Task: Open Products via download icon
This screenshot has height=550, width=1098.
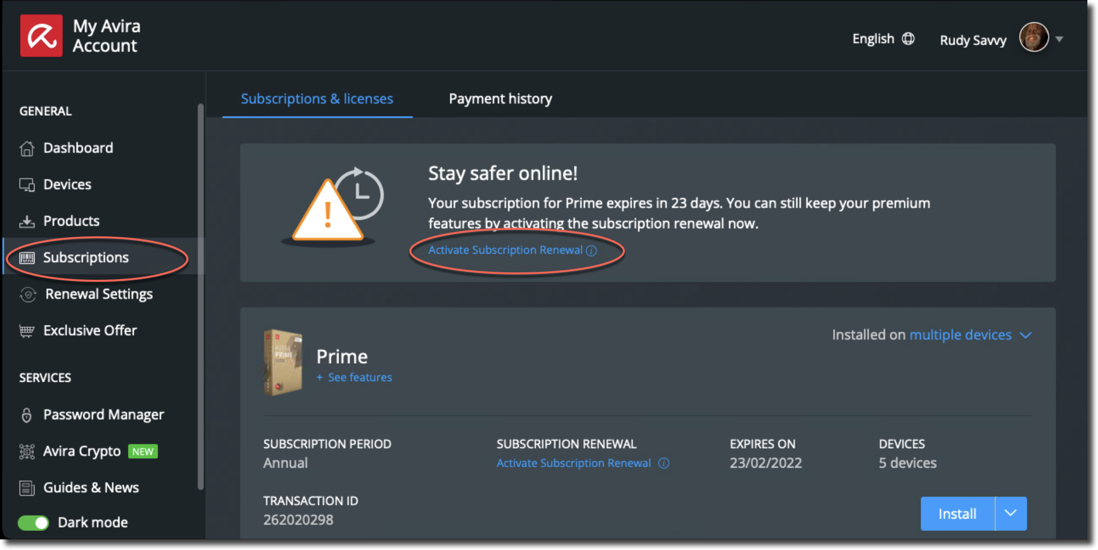Action: point(27,221)
